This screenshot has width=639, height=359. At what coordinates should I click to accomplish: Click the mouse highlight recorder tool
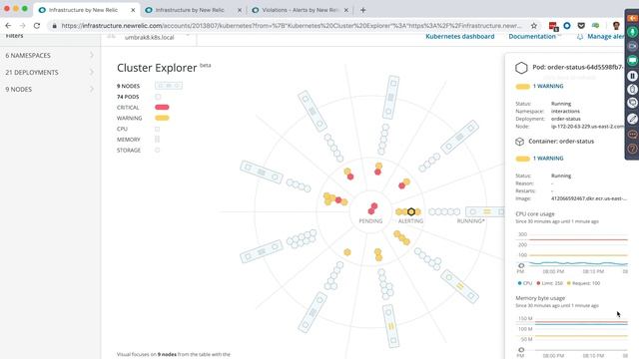pos(632,89)
